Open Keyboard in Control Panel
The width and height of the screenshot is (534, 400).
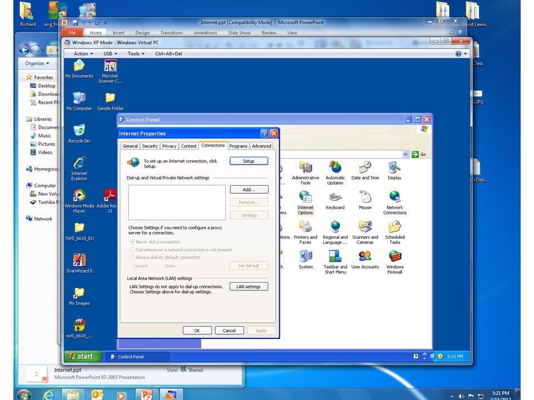tap(335, 201)
